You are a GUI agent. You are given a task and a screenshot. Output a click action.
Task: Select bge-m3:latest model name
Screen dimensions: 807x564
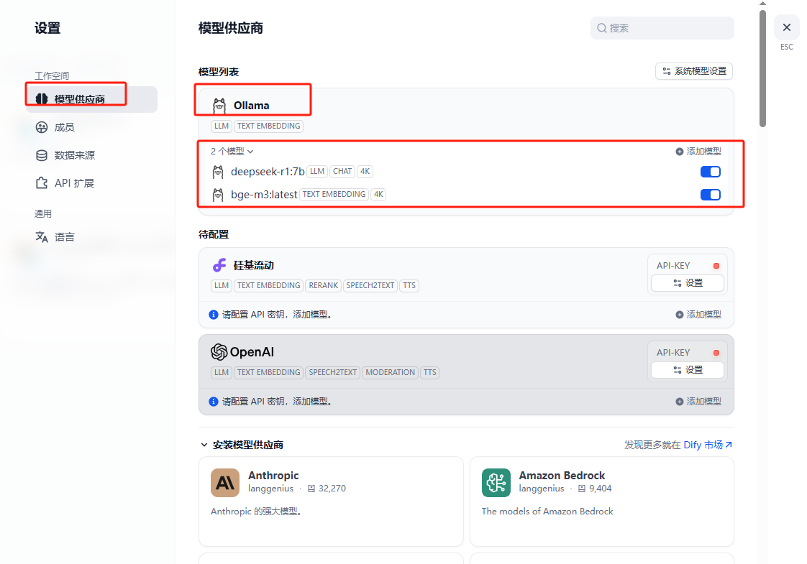point(264,194)
